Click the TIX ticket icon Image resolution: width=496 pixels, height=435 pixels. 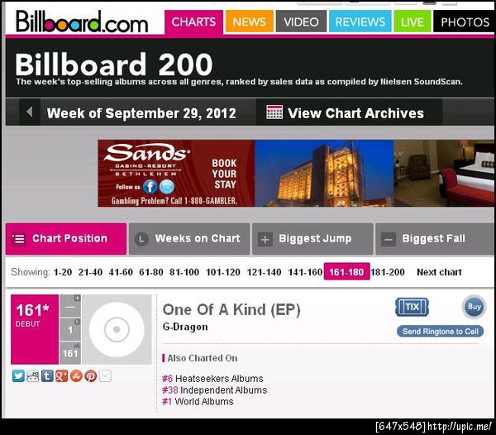413,307
